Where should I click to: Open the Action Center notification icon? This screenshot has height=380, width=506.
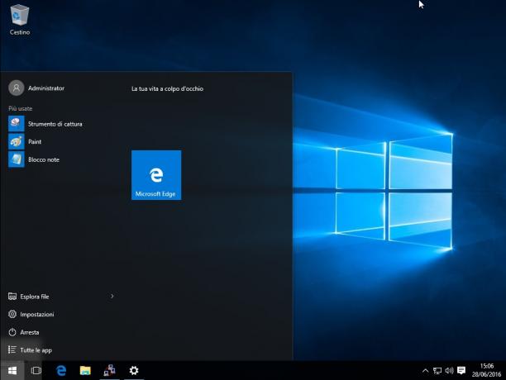click(x=461, y=371)
